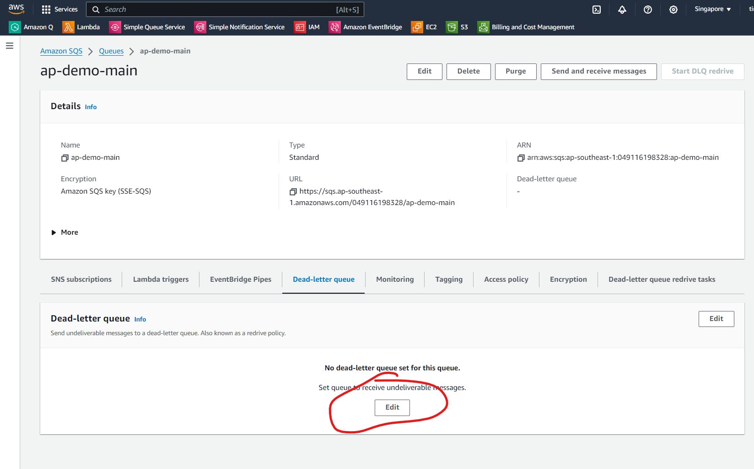Open Amazon EventBridge shortcut icon
Image resolution: width=754 pixels, height=469 pixels.
click(x=334, y=27)
